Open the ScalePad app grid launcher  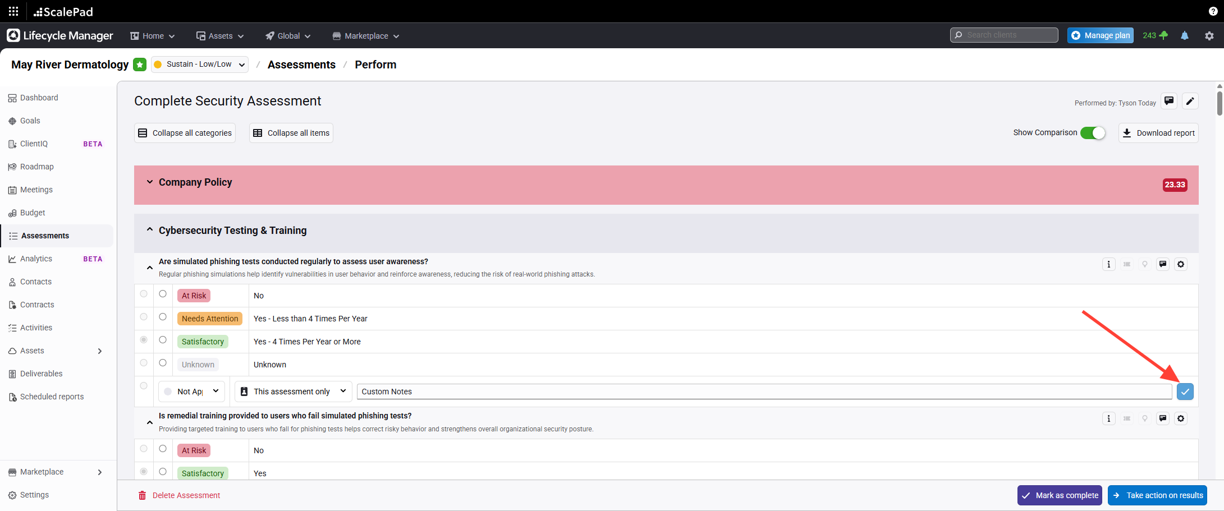click(13, 11)
